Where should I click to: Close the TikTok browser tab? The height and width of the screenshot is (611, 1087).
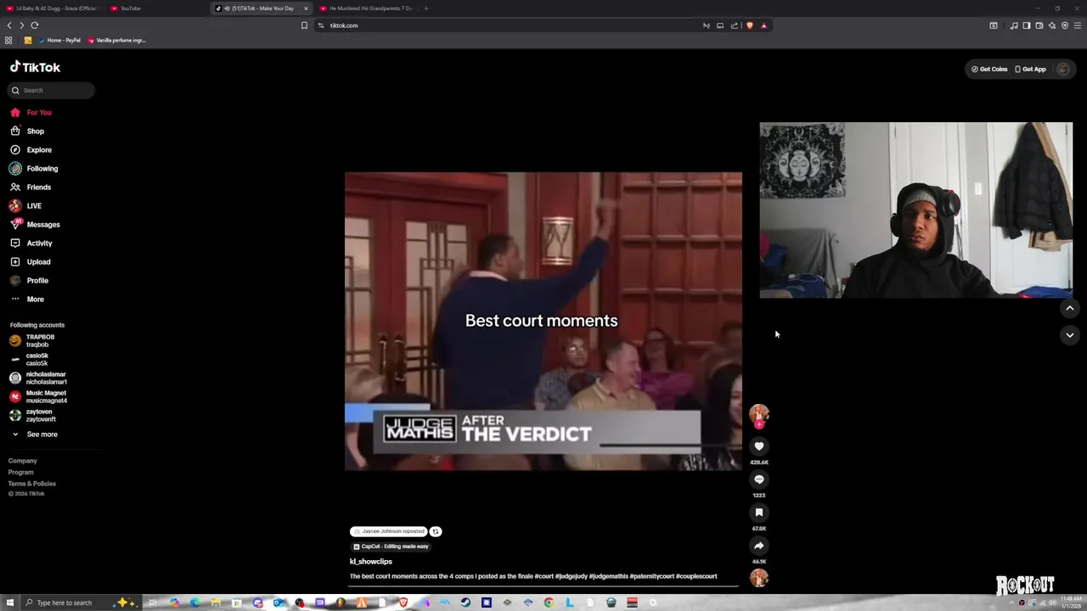[x=306, y=8]
